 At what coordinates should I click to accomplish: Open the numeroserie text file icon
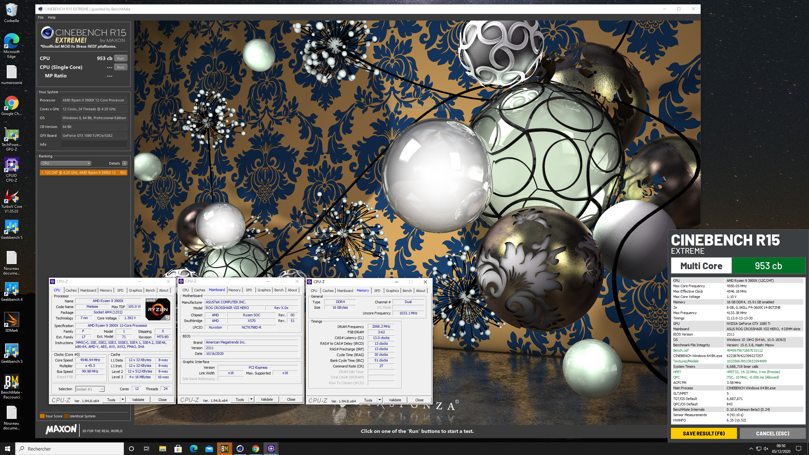(11, 75)
